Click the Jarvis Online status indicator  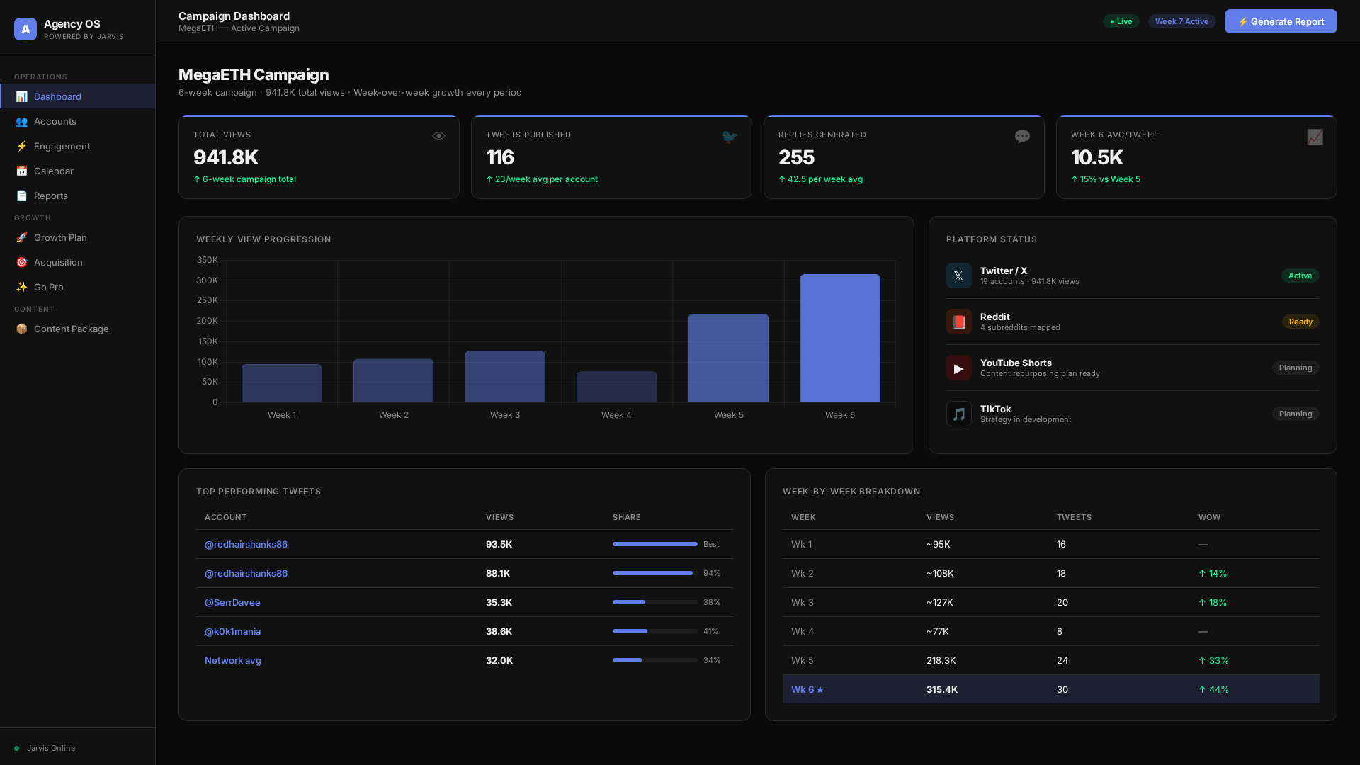click(x=45, y=748)
